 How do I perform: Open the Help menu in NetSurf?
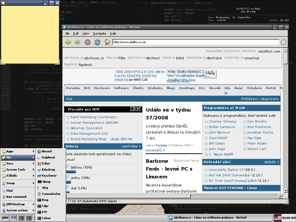click(113, 34)
